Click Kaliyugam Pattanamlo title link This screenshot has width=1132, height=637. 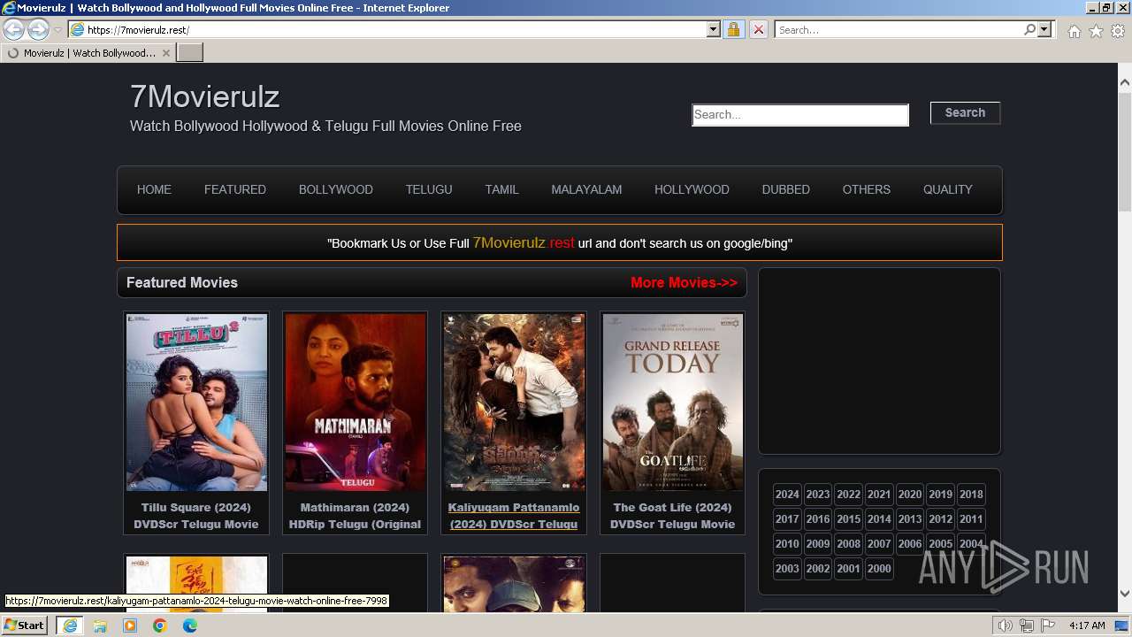(514, 516)
